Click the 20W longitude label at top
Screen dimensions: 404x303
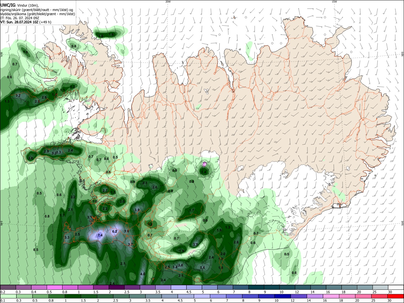(x=168, y=2)
